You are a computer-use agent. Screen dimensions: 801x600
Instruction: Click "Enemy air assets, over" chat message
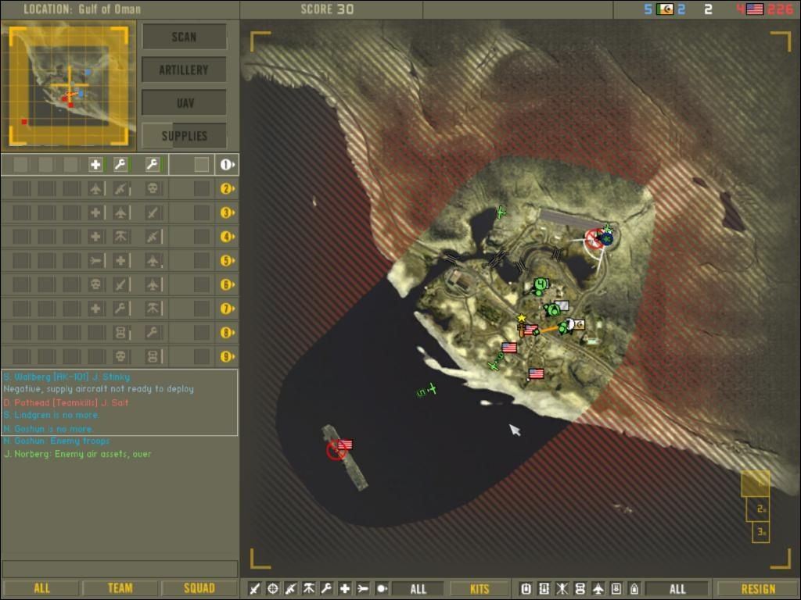coord(102,454)
